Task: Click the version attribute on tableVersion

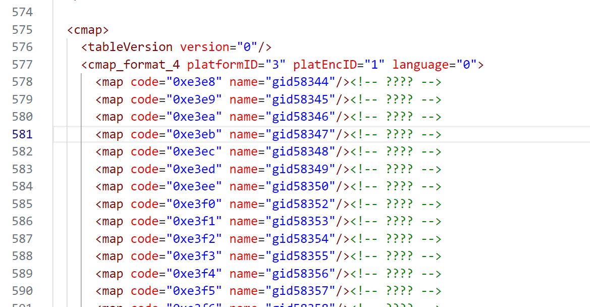Action: [x=204, y=47]
